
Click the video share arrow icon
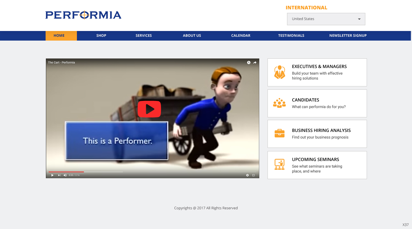[255, 63]
